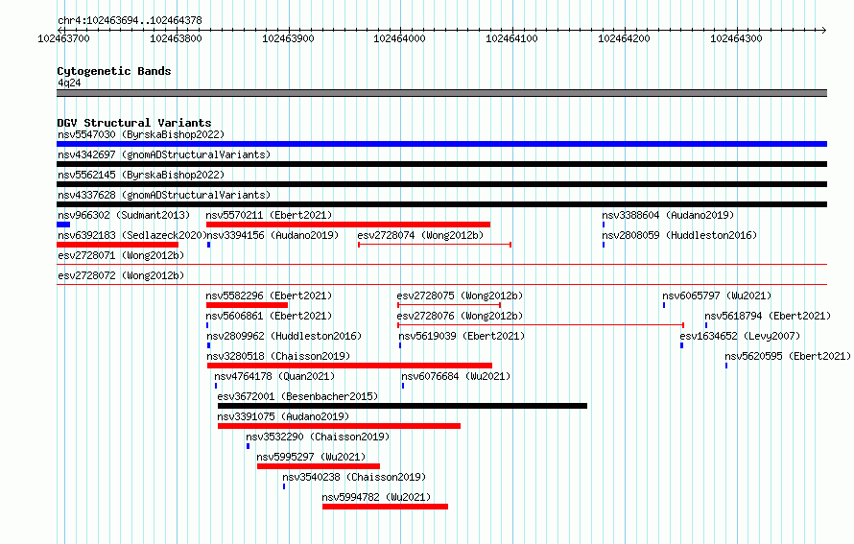Click nsv6065797 (Wu2021) label

(717, 296)
